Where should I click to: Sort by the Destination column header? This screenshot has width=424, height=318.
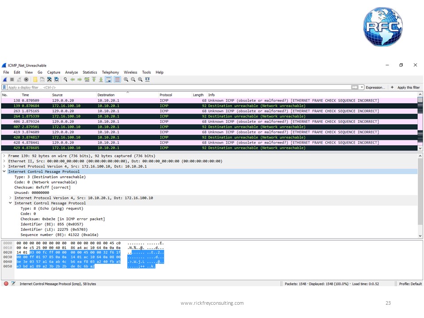(128, 95)
